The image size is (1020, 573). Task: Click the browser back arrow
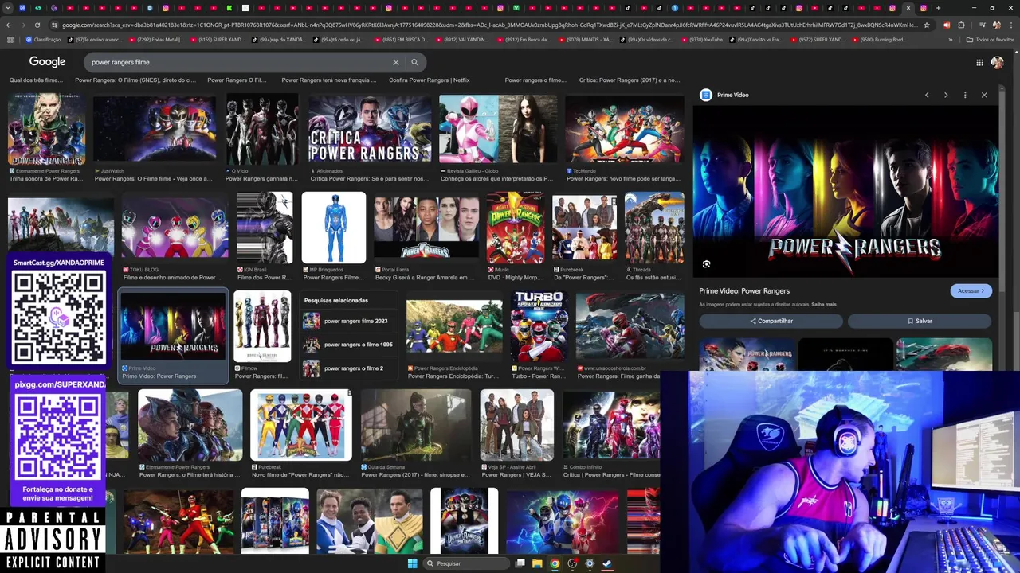click(x=10, y=25)
